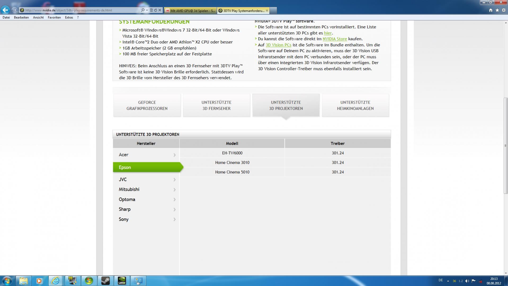Screen dimensions: 508x286
Task: Open the monitor with 99 badge taskbar icon
Action: pos(72,281)
